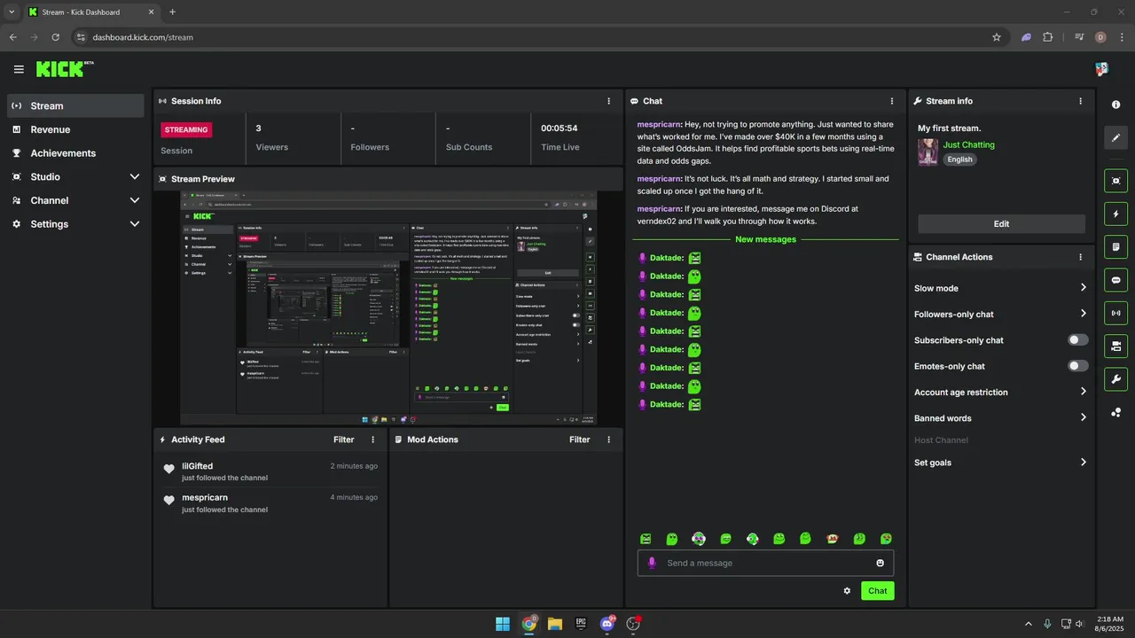
Task: Insert the headphones emote with purple glasses
Action: 699,539
